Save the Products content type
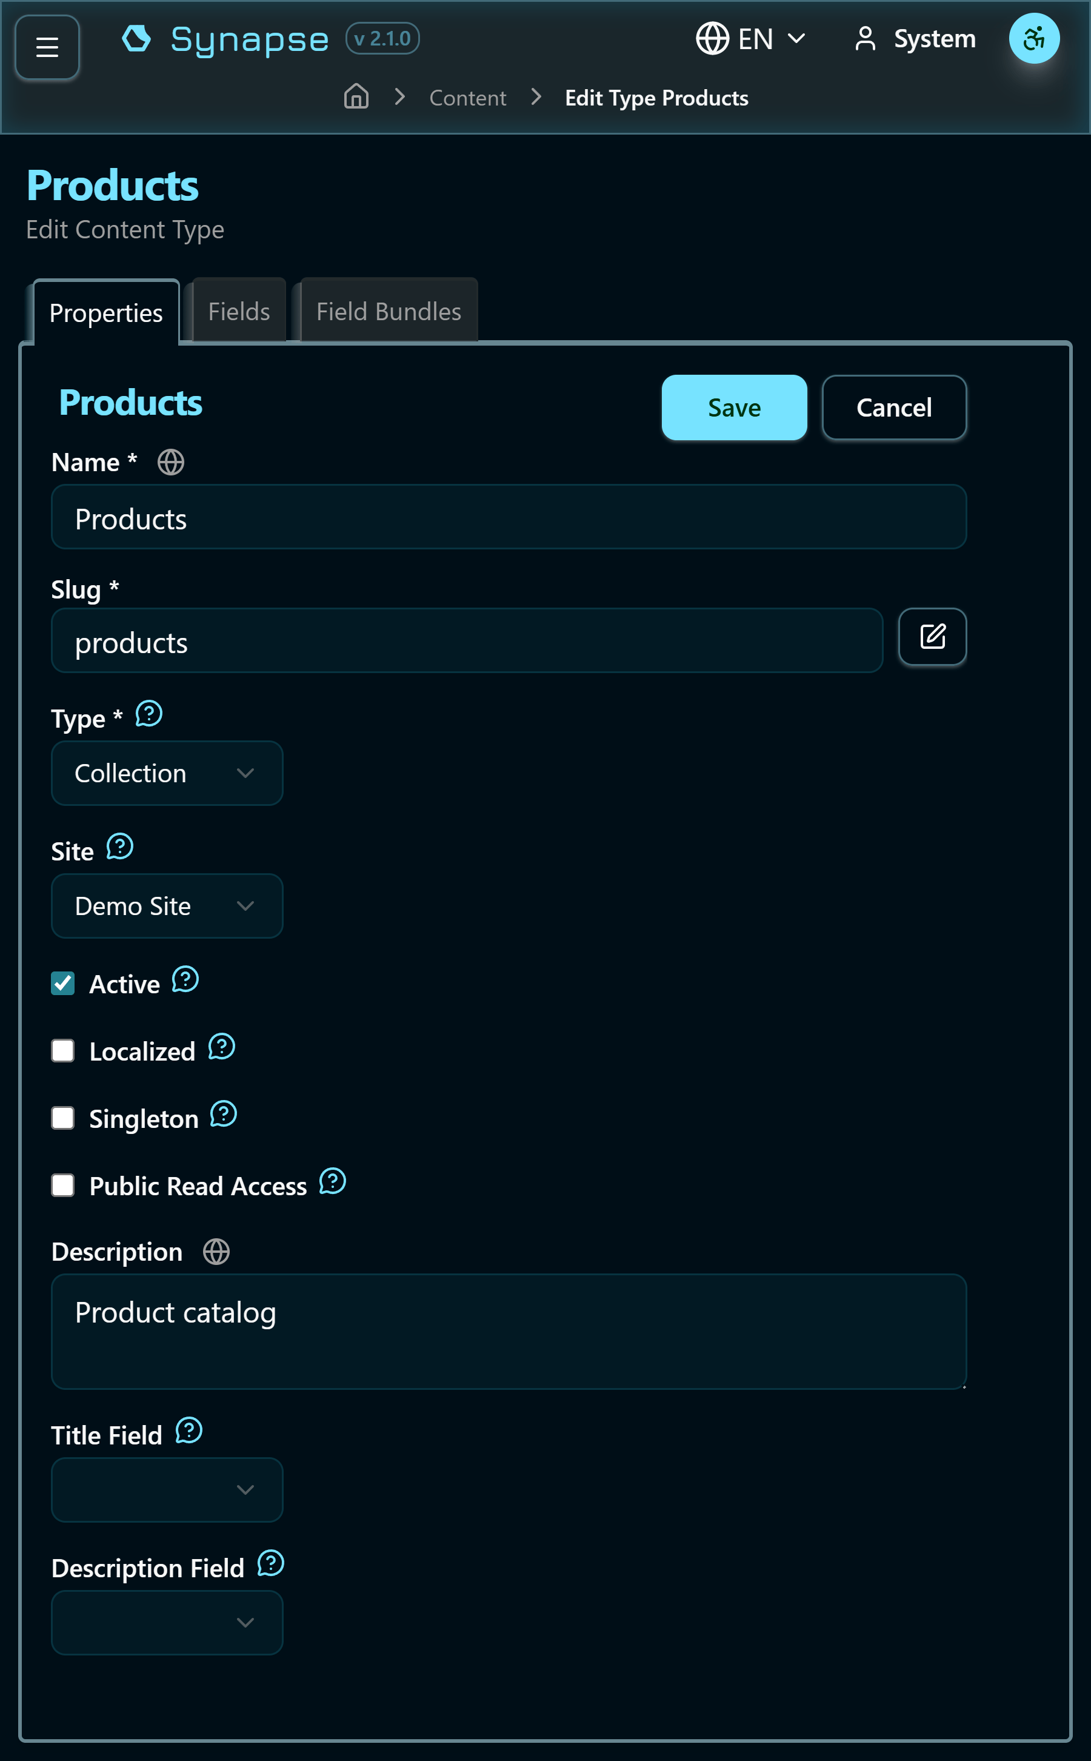 click(734, 407)
